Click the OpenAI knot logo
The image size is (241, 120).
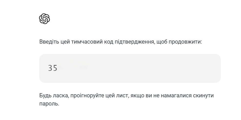point(44,19)
